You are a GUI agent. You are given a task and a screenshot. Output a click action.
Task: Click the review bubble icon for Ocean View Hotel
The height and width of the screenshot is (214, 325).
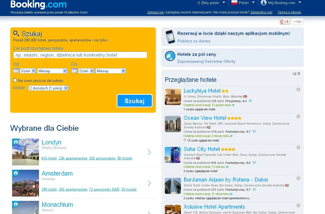click(254, 132)
